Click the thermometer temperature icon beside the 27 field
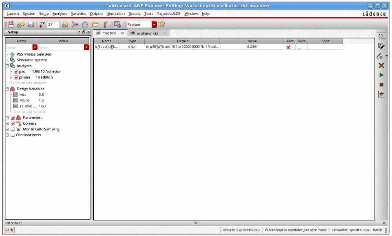This screenshot has height=236, width=392. point(42,24)
